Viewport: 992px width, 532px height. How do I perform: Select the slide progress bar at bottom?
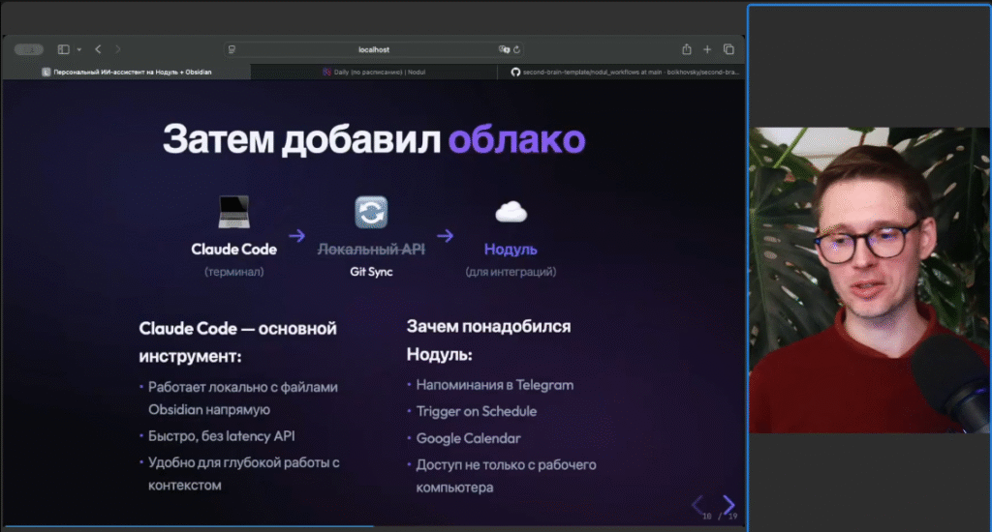374,525
